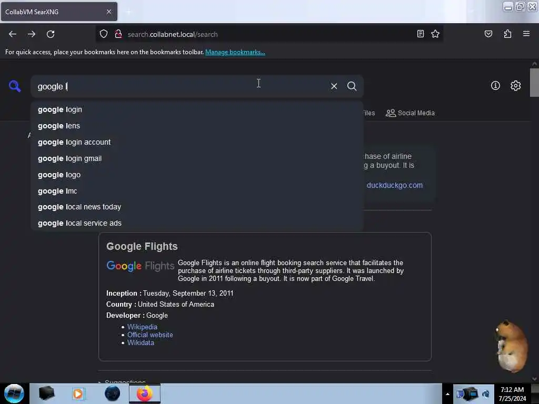Click the Google Flights logo image
539x404 pixels.
coord(140,266)
